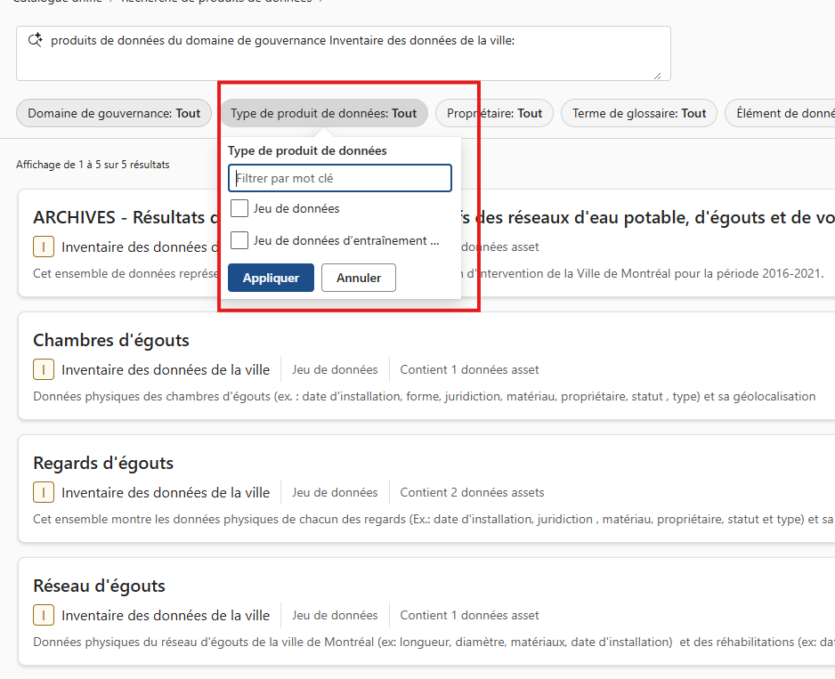Open the Réseau d'égouts data product

tap(99, 586)
